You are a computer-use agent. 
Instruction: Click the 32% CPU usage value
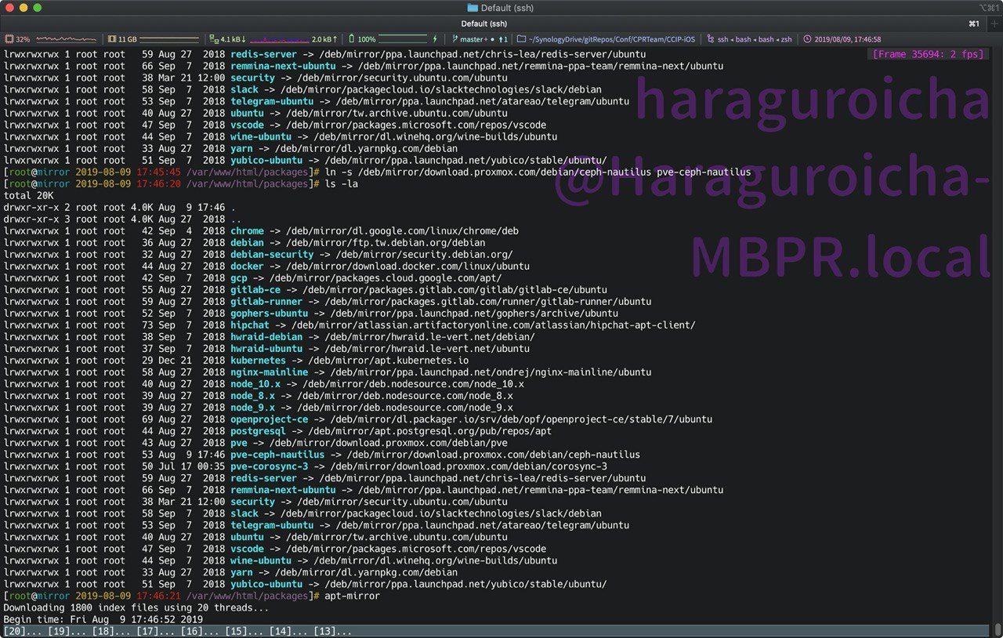tap(23, 39)
